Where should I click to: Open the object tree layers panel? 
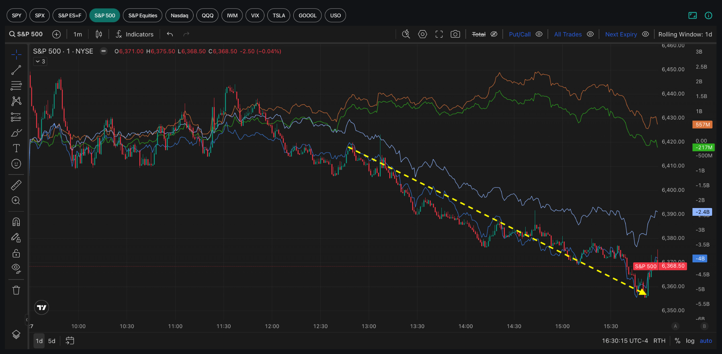[16, 334]
